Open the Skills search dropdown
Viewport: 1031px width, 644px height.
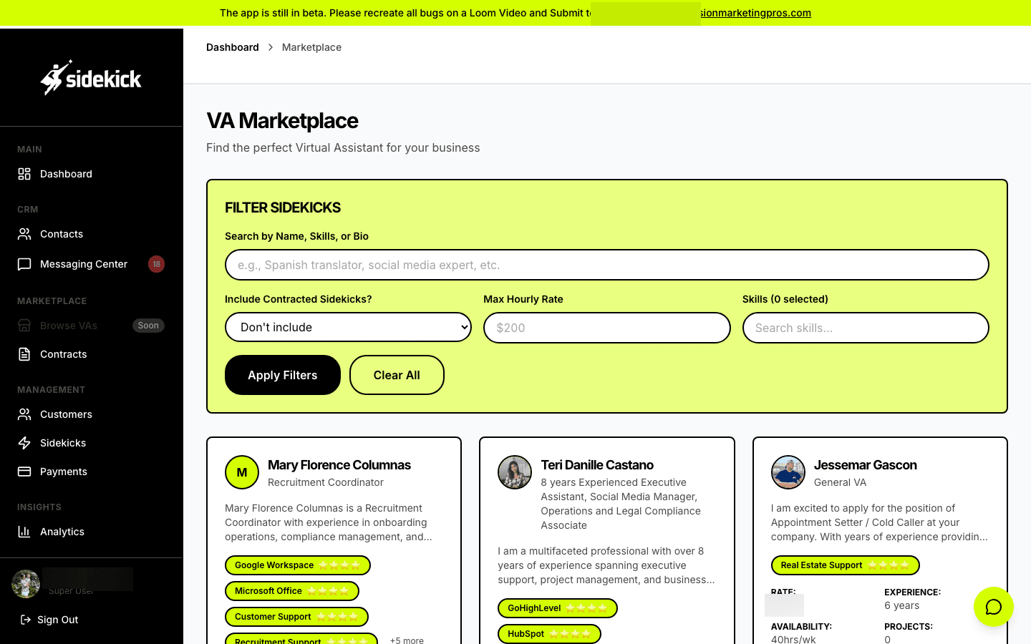[x=865, y=328]
